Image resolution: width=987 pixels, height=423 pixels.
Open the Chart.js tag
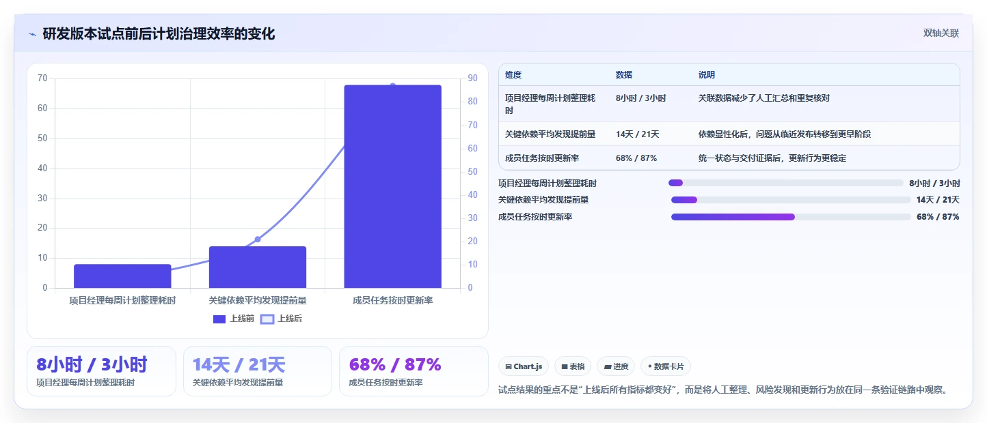(x=524, y=366)
